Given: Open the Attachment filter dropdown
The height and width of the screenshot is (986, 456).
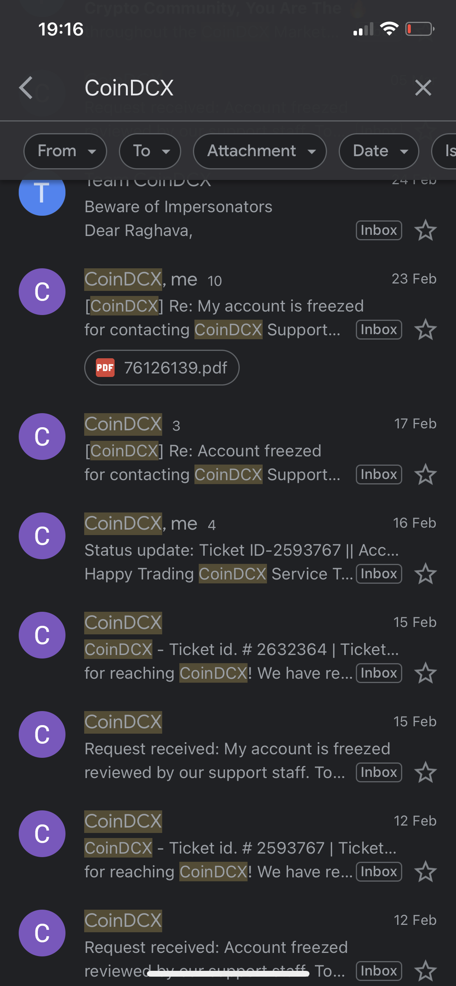Looking at the screenshot, I should click(260, 151).
